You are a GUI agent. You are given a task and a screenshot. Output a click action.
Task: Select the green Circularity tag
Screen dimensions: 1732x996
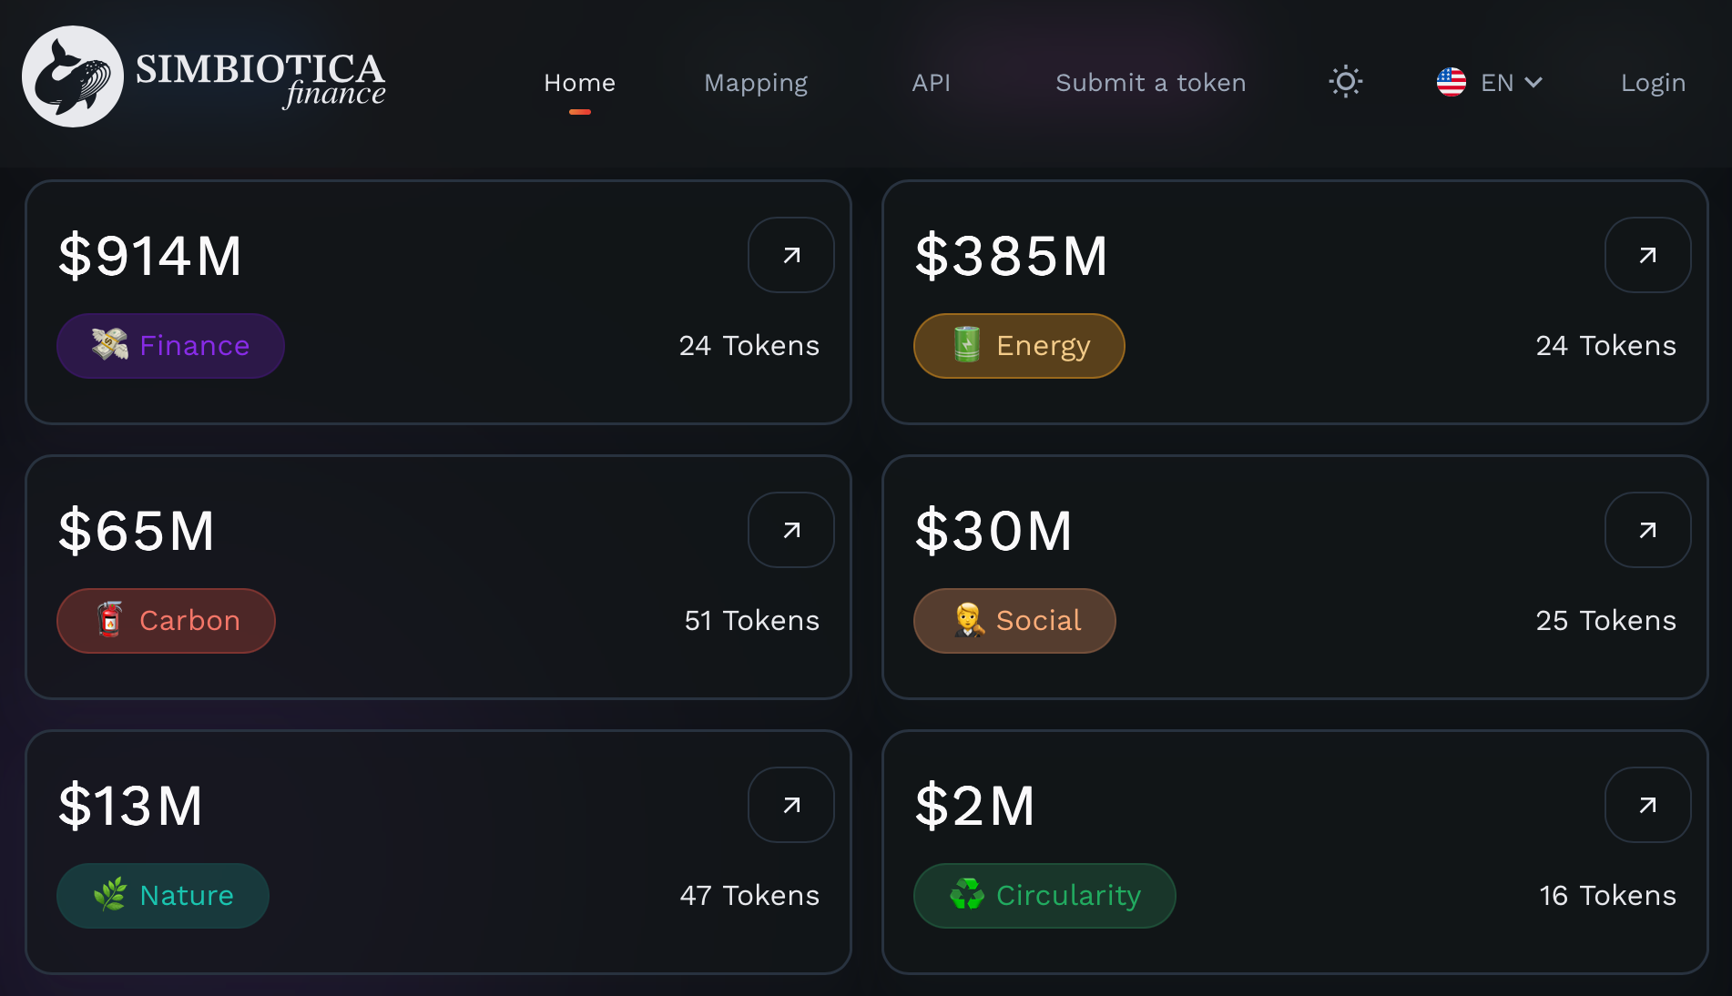(x=1044, y=896)
